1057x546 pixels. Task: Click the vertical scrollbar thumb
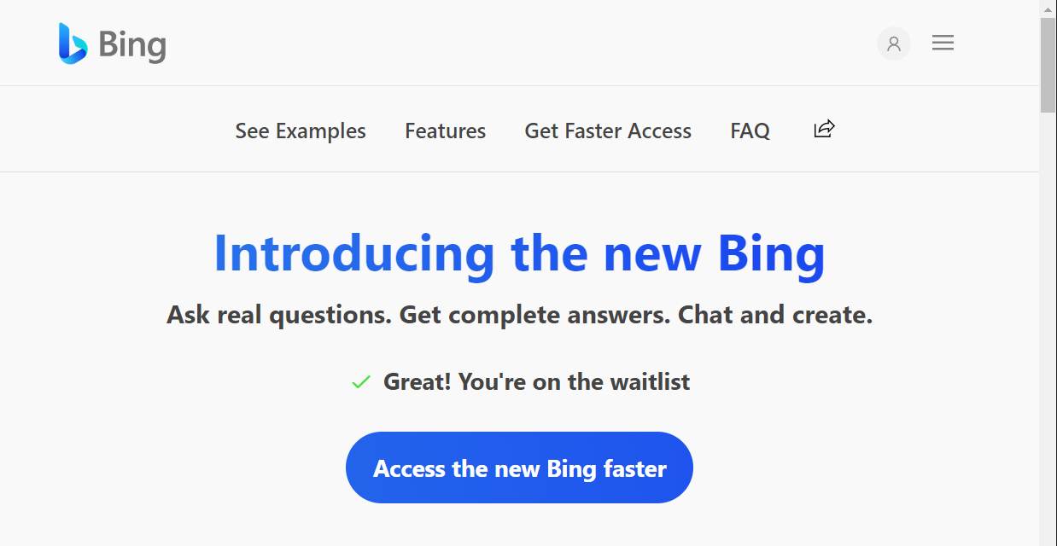1048,64
